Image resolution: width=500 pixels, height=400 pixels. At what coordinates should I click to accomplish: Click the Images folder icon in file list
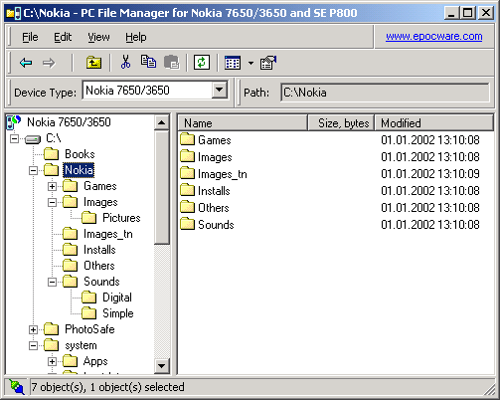point(187,156)
